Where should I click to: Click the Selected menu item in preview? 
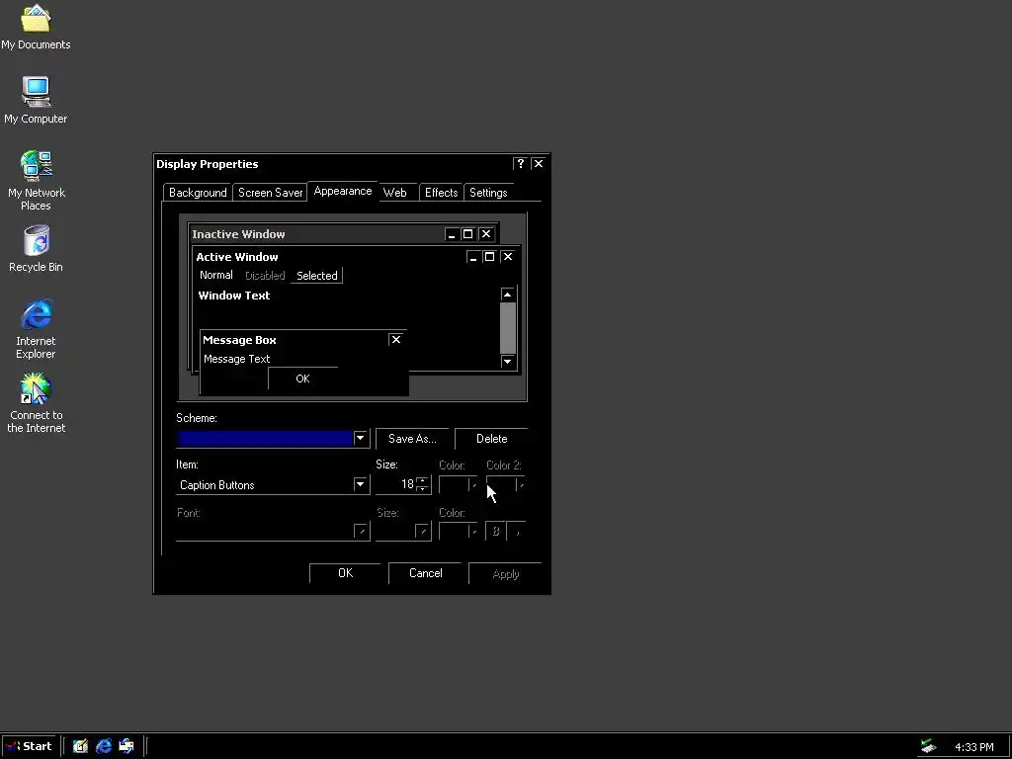click(317, 276)
